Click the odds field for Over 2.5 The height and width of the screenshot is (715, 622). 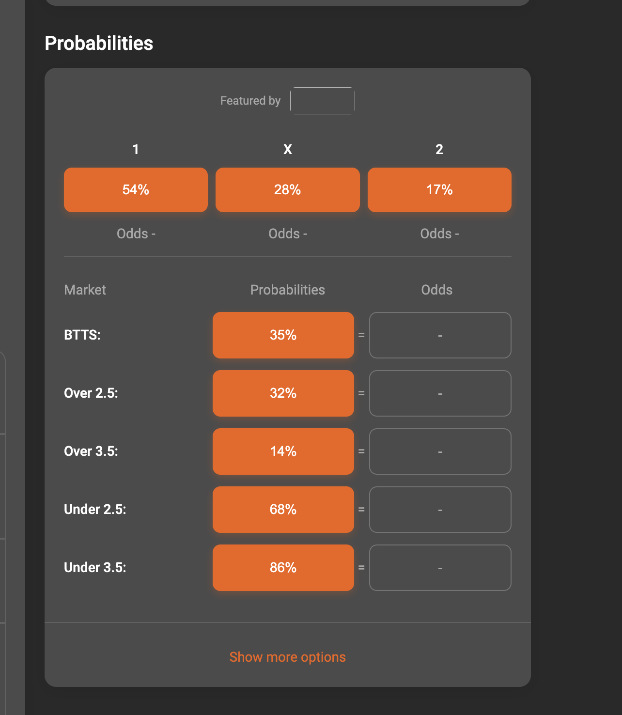click(x=440, y=393)
